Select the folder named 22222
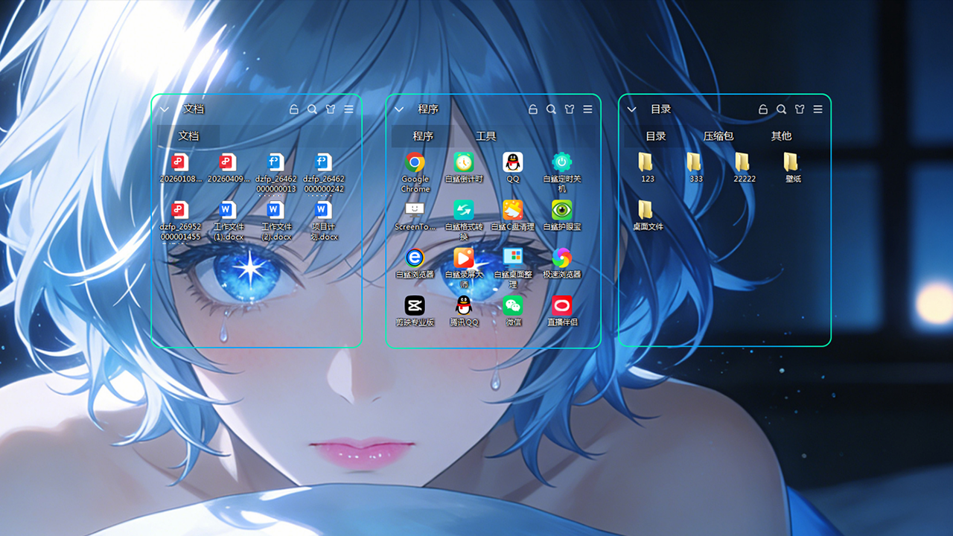 tap(744, 162)
